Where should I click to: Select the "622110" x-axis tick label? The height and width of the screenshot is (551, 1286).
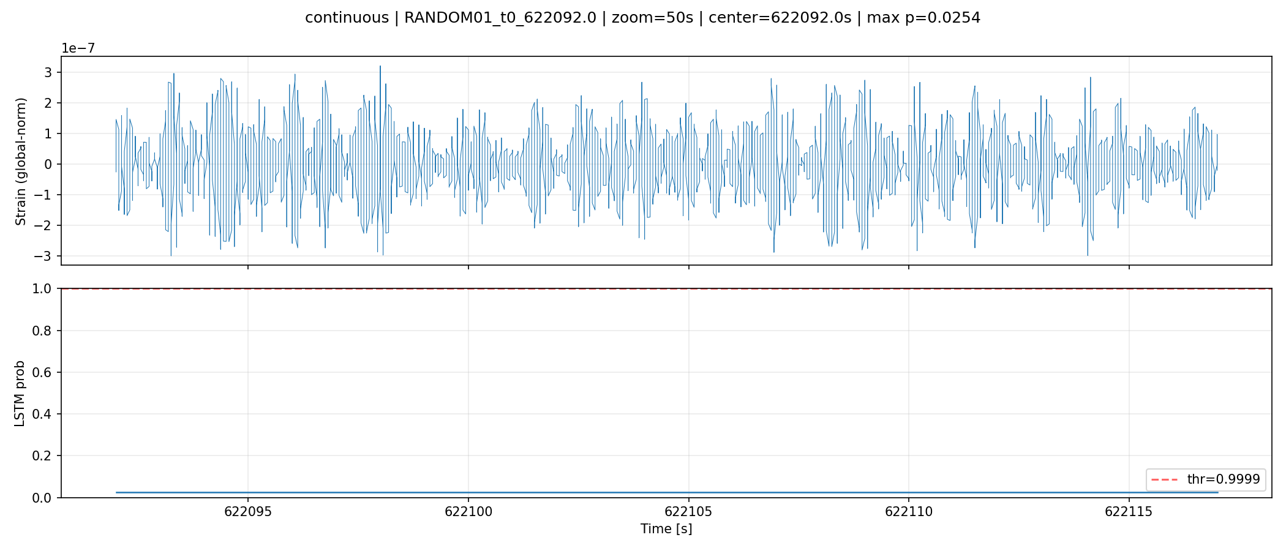(x=909, y=512)
